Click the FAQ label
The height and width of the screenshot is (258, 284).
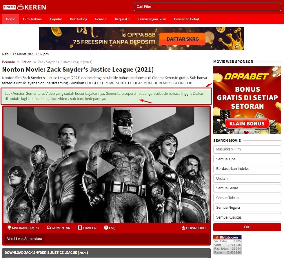(112, 228)
